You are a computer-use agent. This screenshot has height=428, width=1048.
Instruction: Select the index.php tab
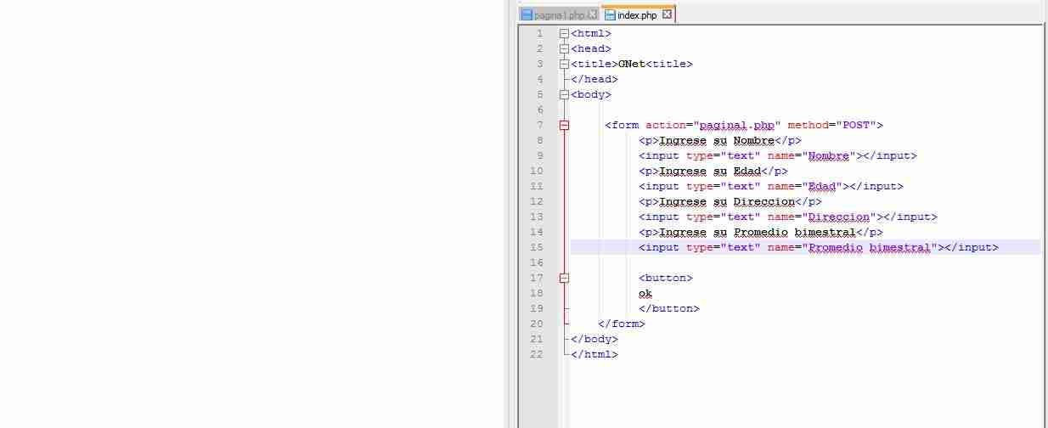(638, 14)
